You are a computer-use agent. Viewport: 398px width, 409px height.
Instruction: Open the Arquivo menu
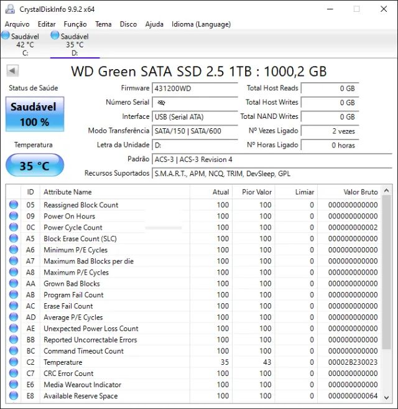point(17,24)
